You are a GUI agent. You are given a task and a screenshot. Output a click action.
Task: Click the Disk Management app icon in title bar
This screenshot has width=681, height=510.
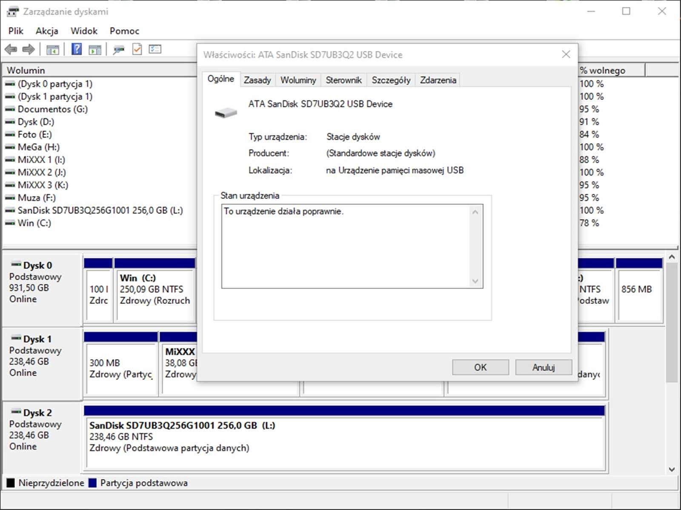(13, 11)
